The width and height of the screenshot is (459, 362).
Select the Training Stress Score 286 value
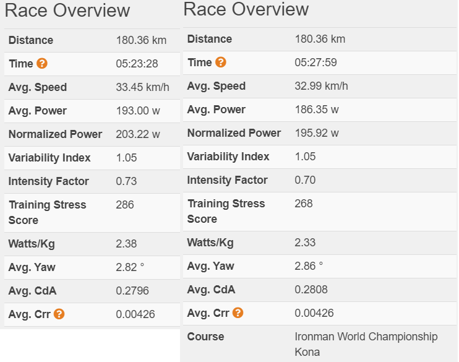pos(125,205)
